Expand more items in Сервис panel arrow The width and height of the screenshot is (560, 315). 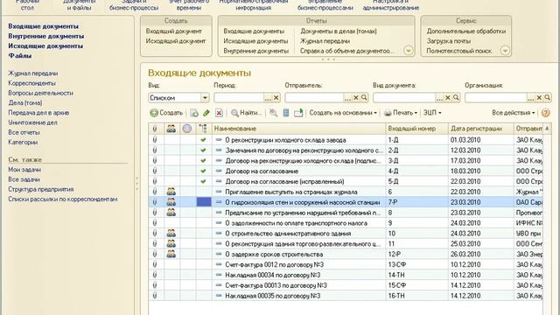505,51
